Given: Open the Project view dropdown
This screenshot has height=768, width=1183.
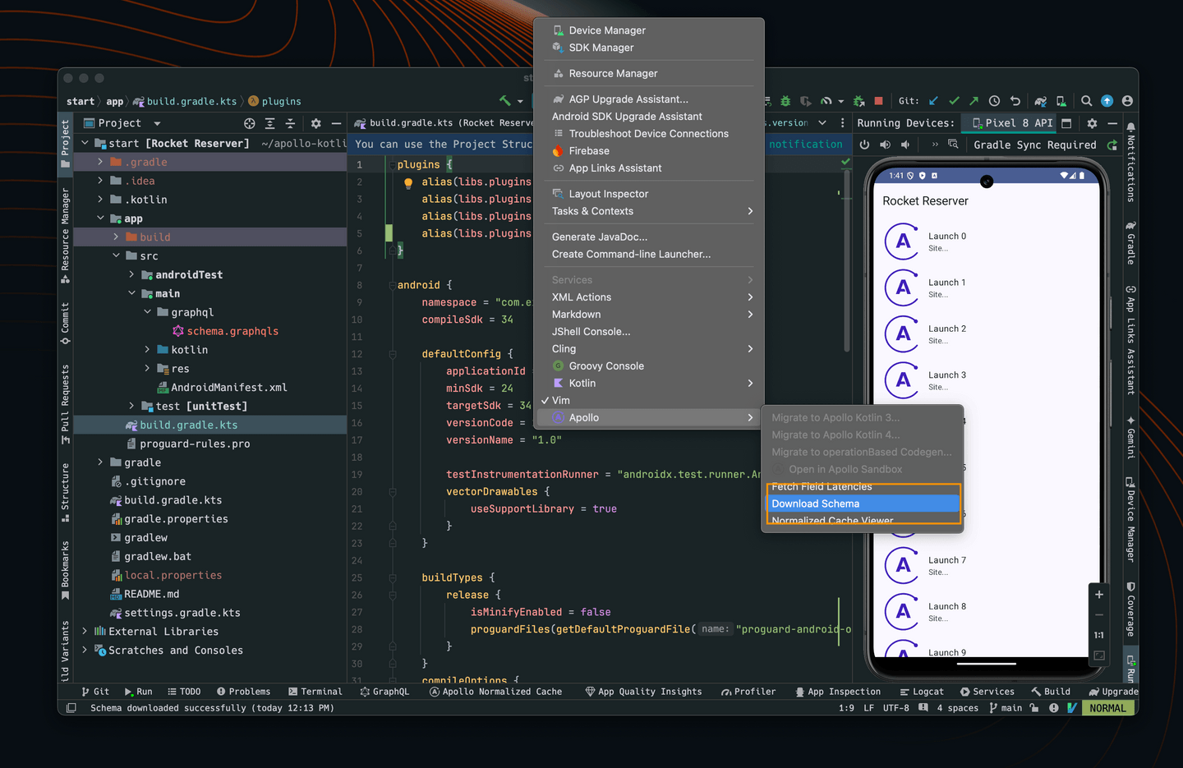Looking at the screenshot, I should click(x=157, y=123).
